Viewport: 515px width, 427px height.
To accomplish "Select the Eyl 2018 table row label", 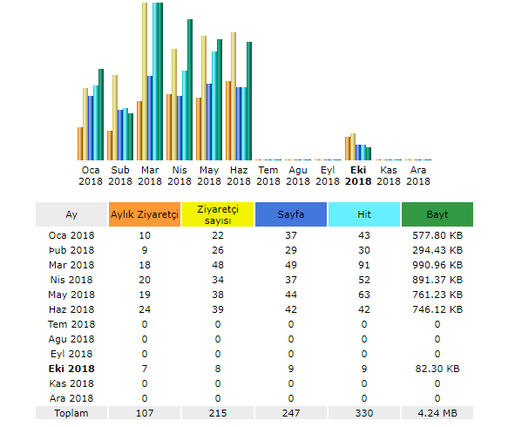I will pyautogui.click(x=71, y=354).
